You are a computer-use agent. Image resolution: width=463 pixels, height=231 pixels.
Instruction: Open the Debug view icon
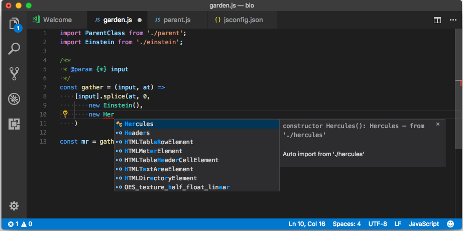14,98
